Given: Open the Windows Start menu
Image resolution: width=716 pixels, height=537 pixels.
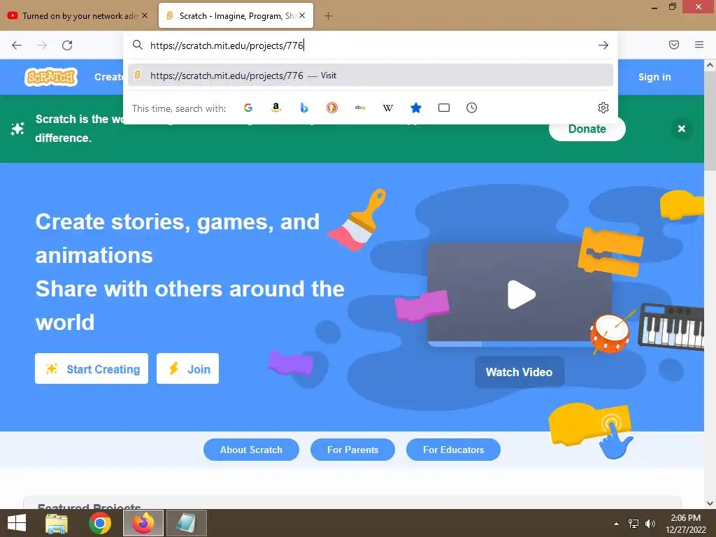Looking at the screenshot, I should click(17, 523).
